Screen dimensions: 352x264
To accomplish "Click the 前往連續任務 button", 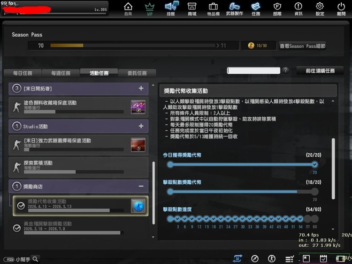I will (320, 71).
